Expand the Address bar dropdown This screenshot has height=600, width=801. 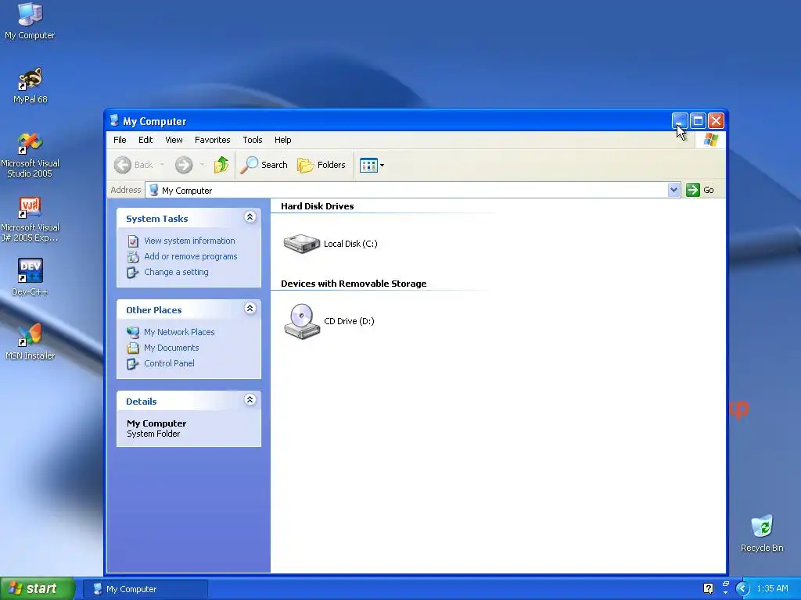point(673,190)
